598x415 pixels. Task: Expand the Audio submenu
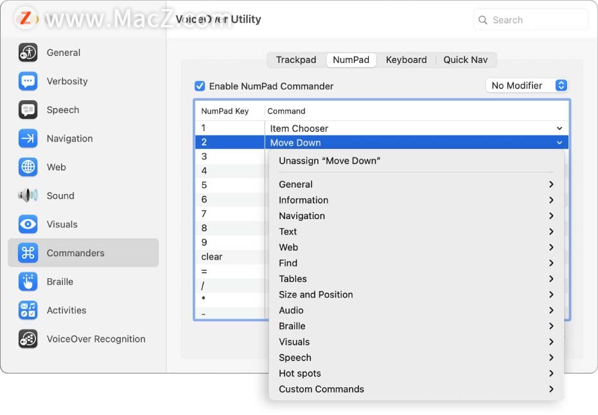coord(416,310)
